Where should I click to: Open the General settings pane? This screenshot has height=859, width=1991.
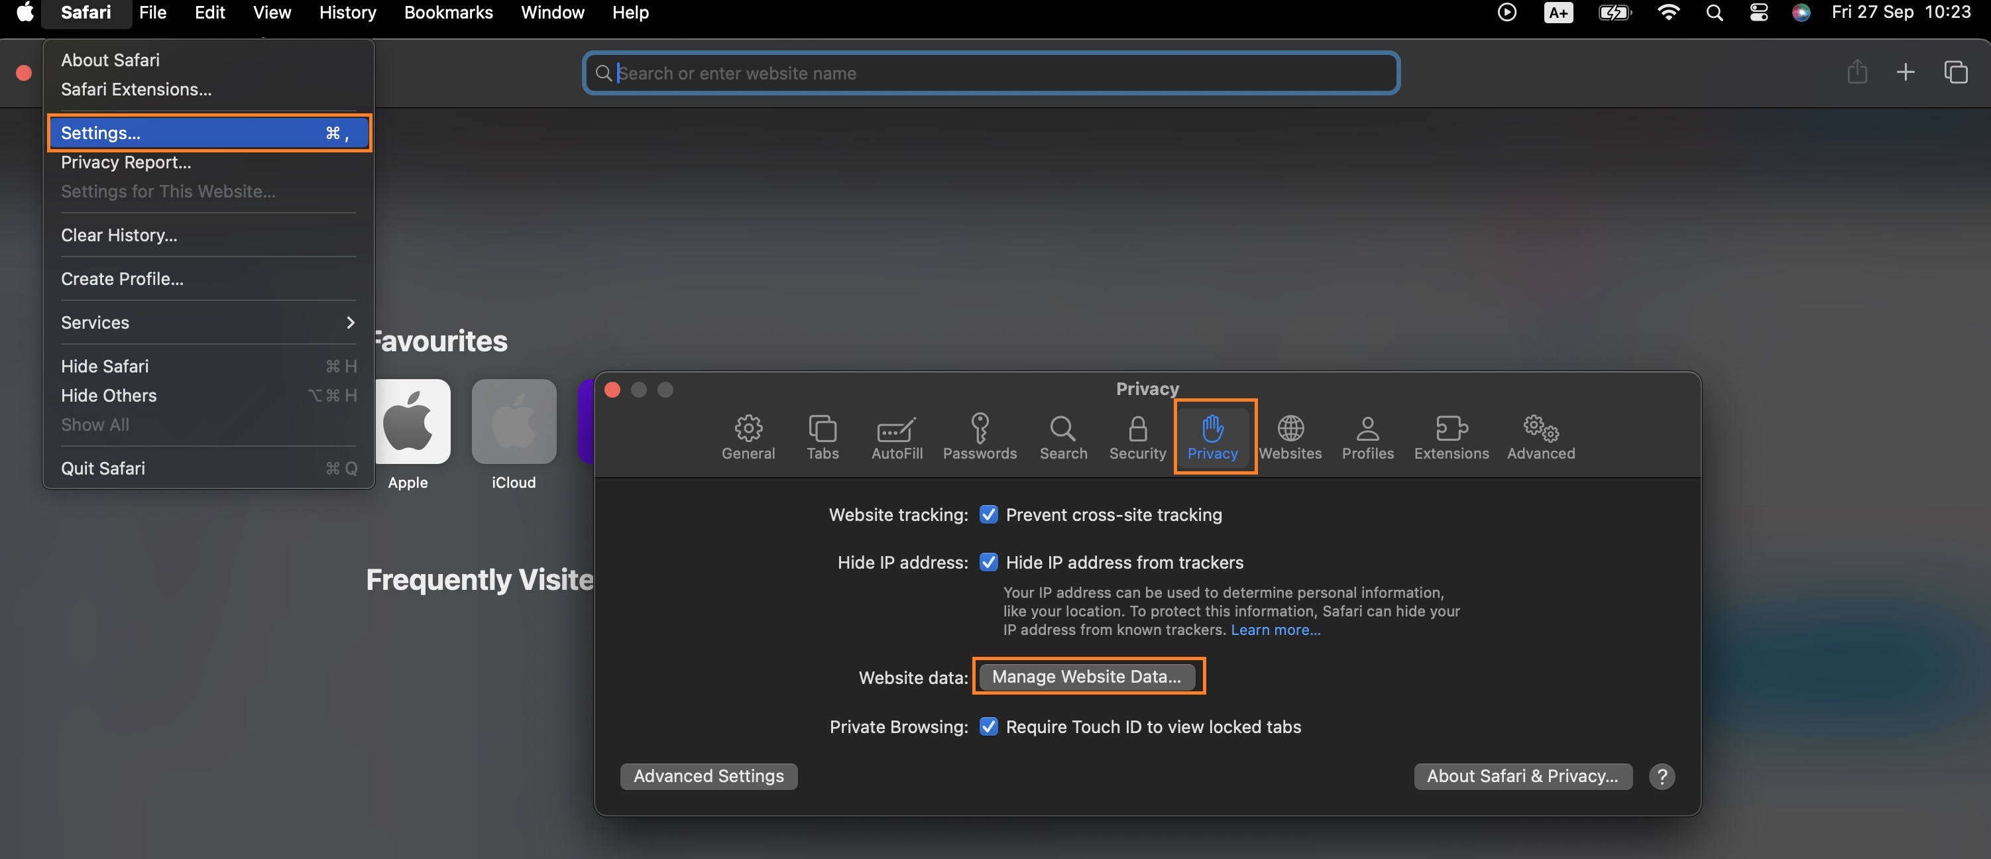[x=748, y=437]
